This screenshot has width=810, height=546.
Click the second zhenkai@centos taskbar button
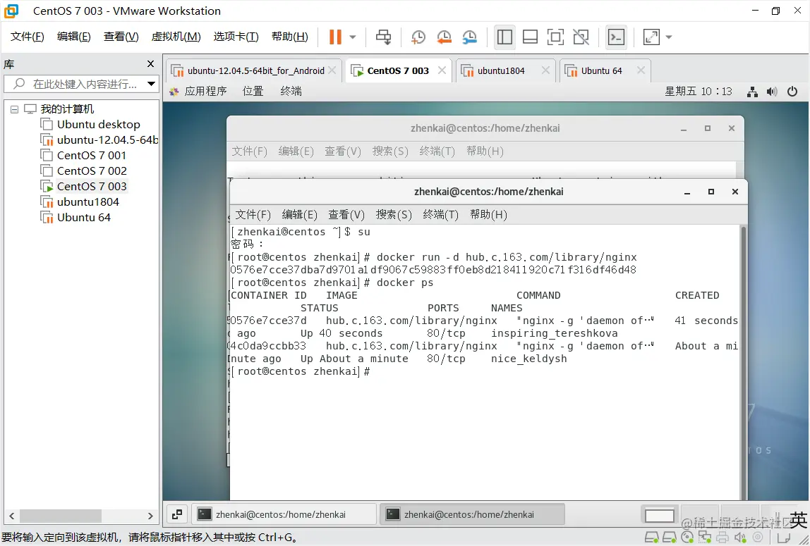[471, 514]
